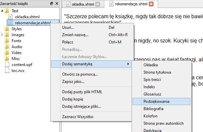This screenshot has height=132, width=203.
Task: Click the rekomendacje.xhtml file icon in tree
Action: pyautogui.click(x=10, y=23)
